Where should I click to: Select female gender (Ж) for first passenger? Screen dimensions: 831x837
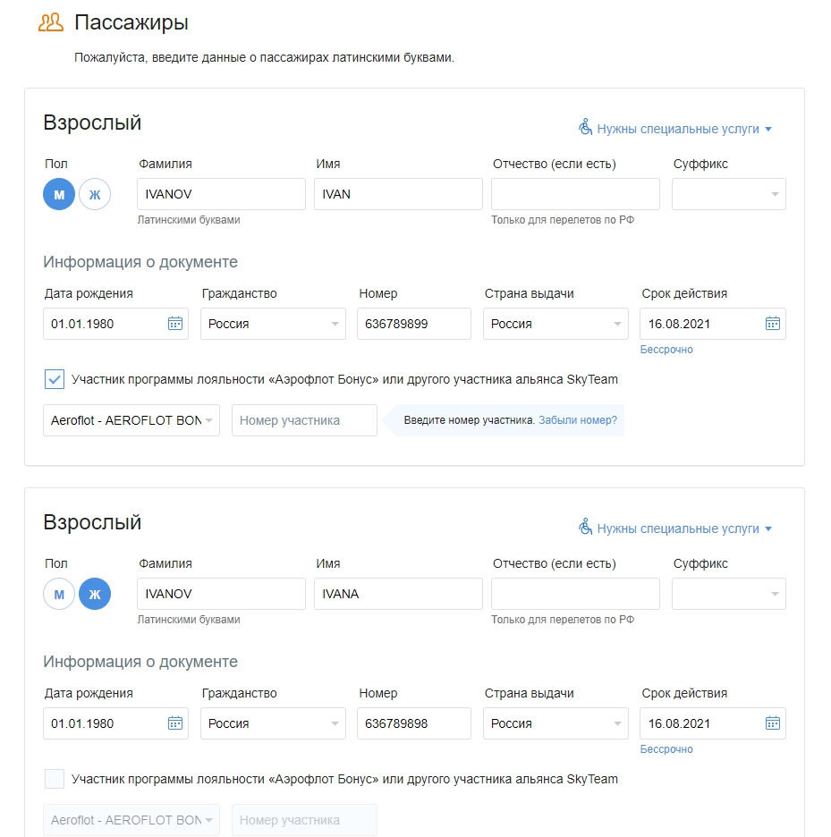point(95,194)
